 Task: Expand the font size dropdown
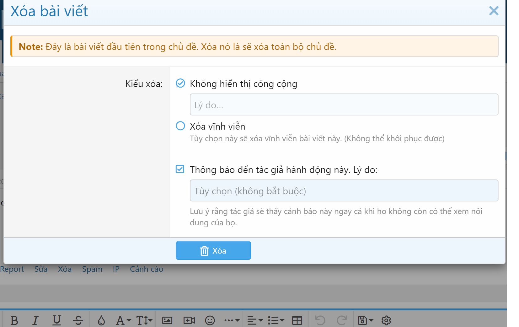(x=144, y=320)
